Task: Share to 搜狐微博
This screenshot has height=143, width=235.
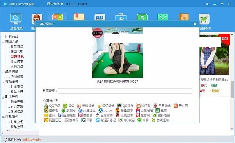Action: click(x=124, y=111)
